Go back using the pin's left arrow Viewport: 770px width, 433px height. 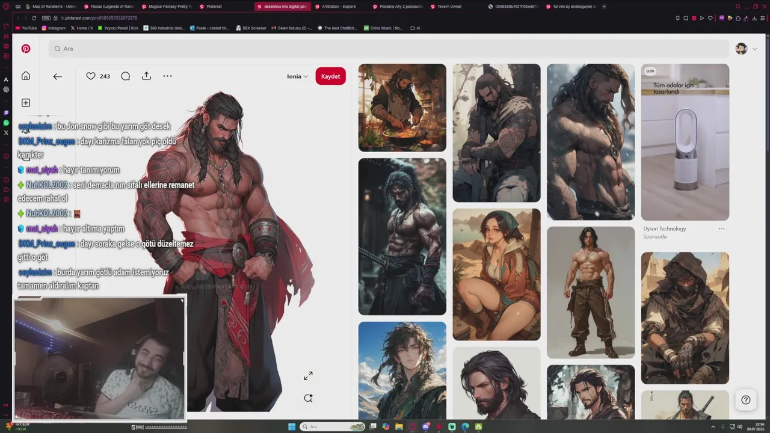pos(58,76)
